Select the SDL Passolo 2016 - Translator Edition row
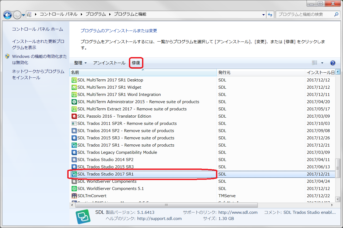The image size is (343, 228). [202, 116]
